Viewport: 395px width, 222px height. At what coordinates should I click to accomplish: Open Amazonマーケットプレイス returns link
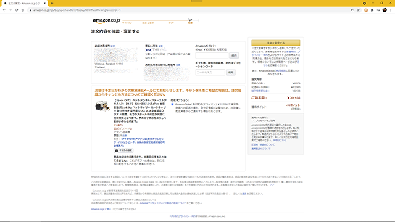pos(163,203)
